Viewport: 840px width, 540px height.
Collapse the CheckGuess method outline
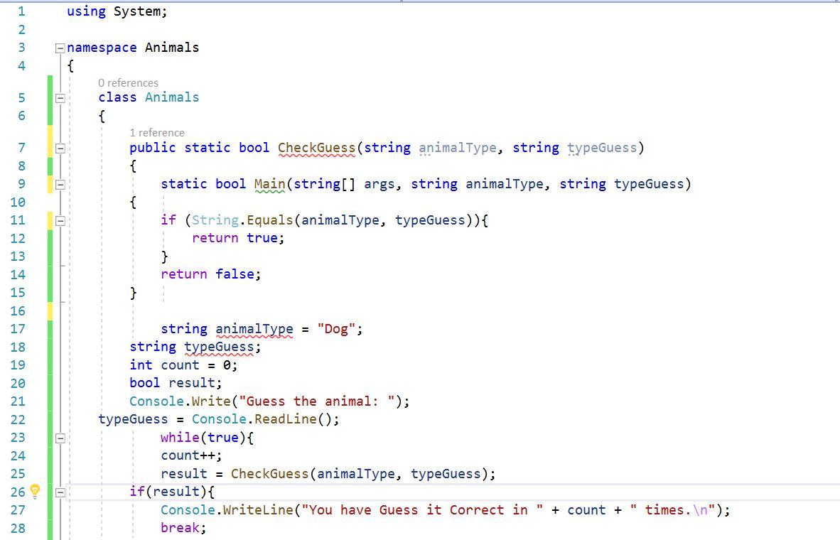60,148
